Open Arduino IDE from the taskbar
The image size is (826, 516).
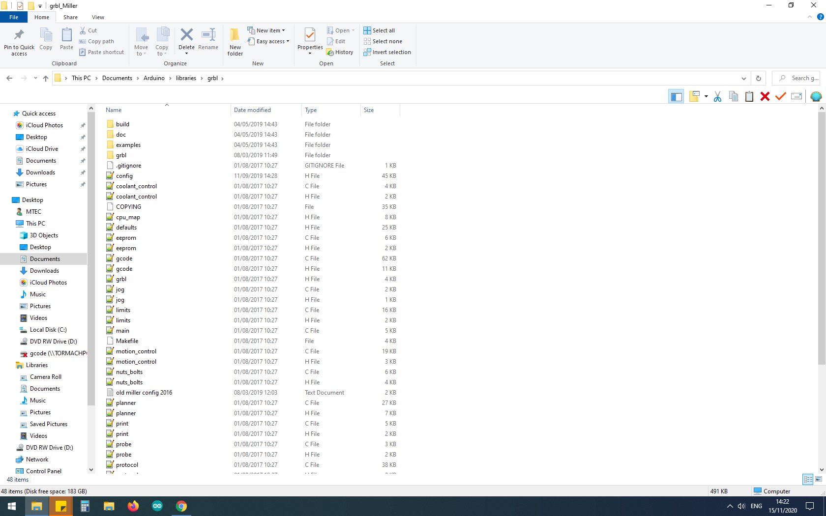(x=157, y=506)
